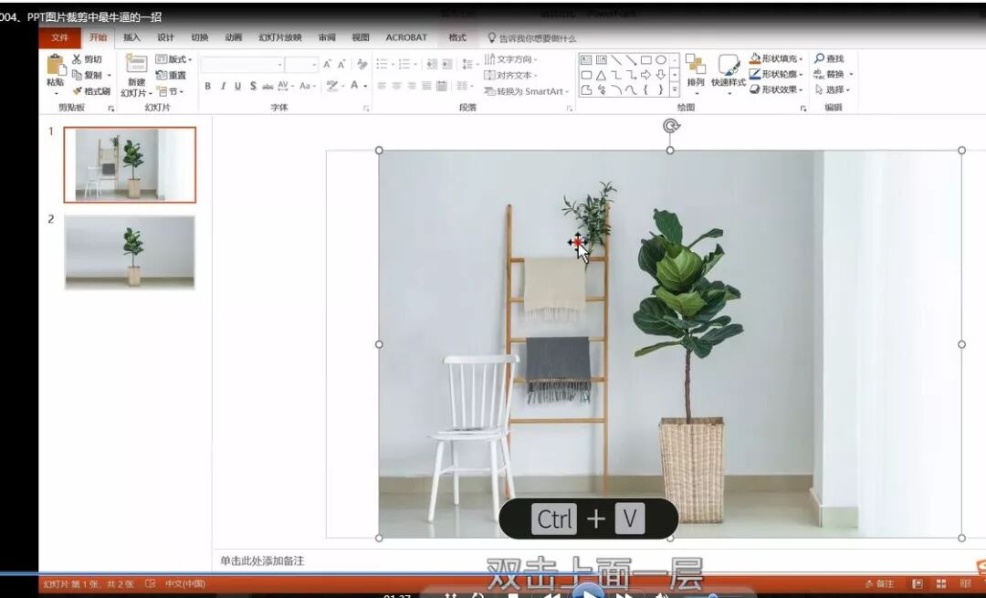Switch to the Design (设计) tab
Viewport: 986px width, 598px height.
(165, 37)
